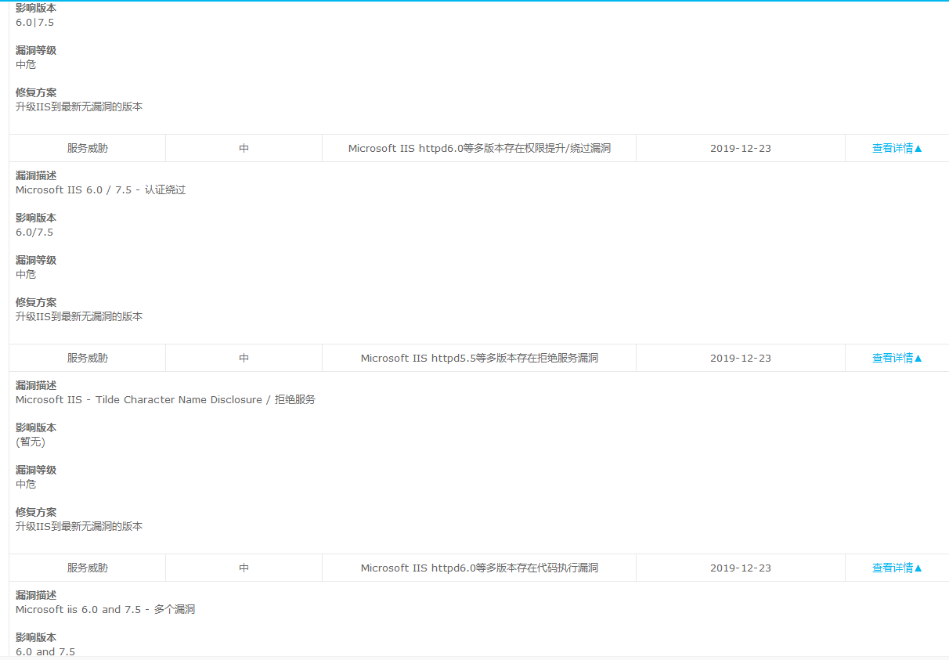Screen dimensions: 949x660
Task: Click date 2019-12-23 in 代码执行漏洞 row
Action: 741,568
